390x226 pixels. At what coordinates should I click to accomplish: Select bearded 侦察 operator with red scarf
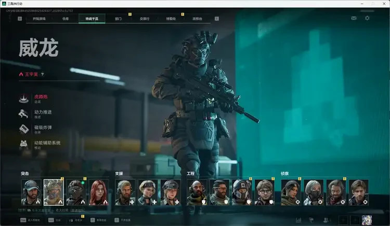(336, 192)
